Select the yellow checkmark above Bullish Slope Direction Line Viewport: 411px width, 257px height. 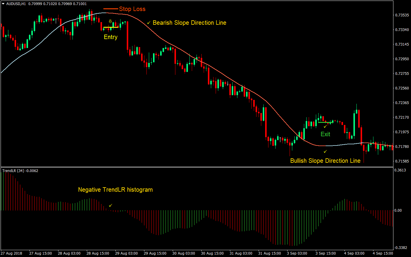tap(325, 151)
